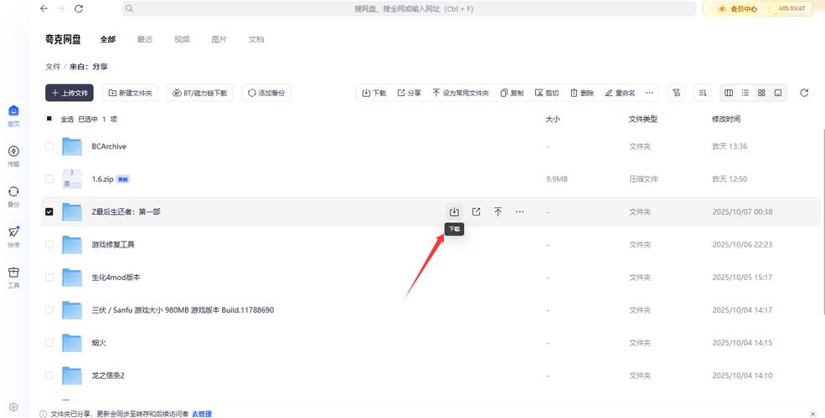Check the 游戏修复工具 folder checkbox
This screenshot has height=418, width=825.
[49, 245]
